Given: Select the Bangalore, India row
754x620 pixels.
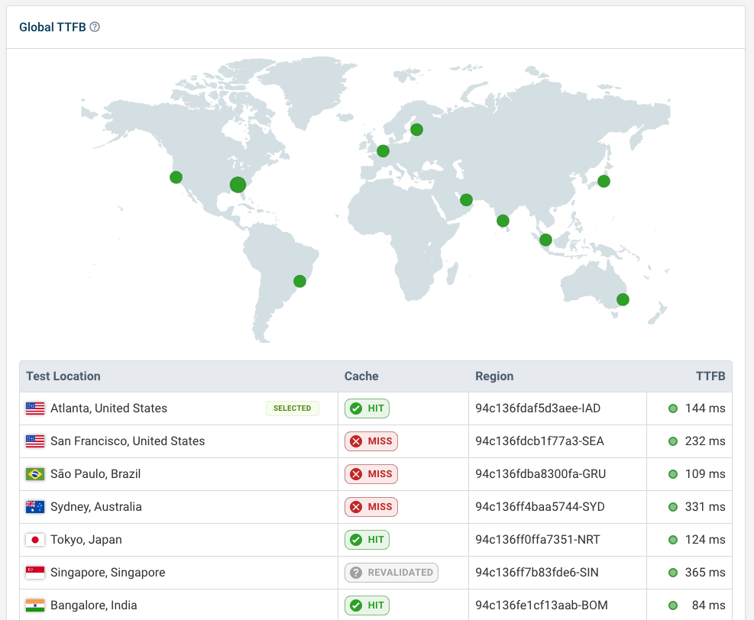Looking at the screenshot, I should click(376, 605).
